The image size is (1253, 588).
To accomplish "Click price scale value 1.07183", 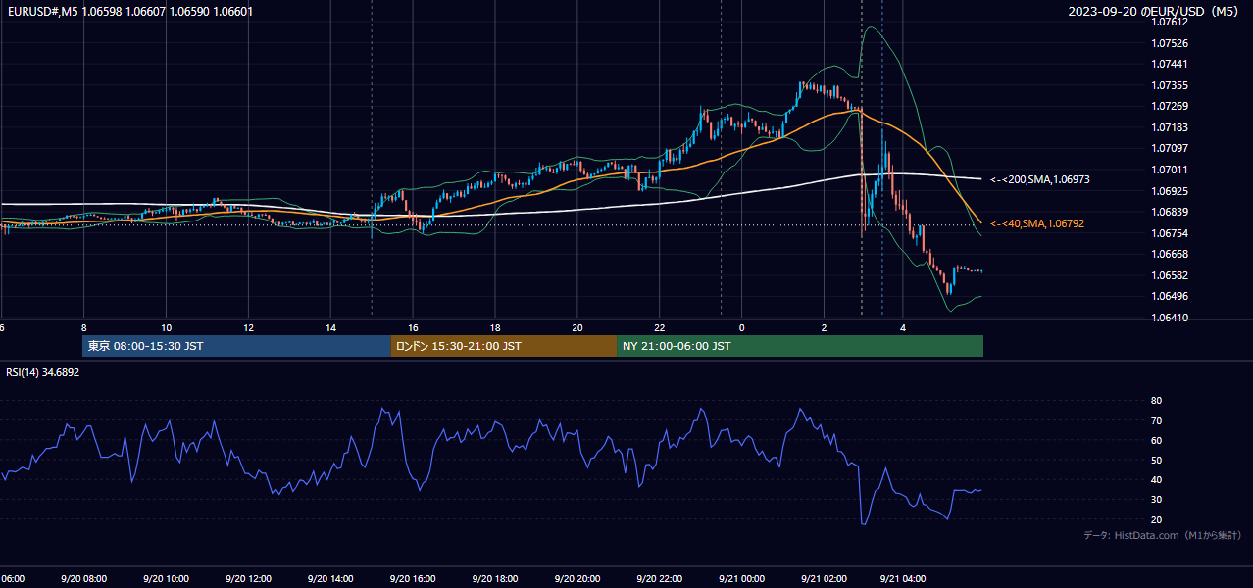I will point(1170,127).
